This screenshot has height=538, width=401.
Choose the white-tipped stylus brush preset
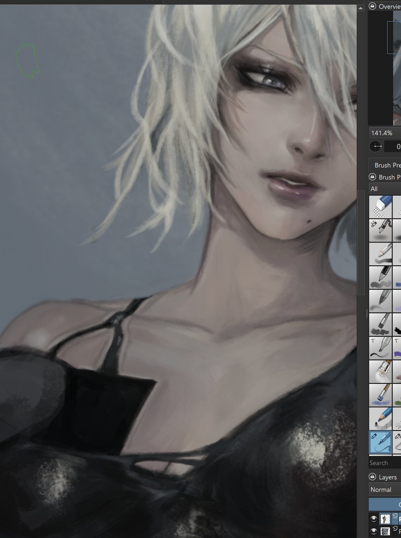pyautogui.click(x=380, y=253)
